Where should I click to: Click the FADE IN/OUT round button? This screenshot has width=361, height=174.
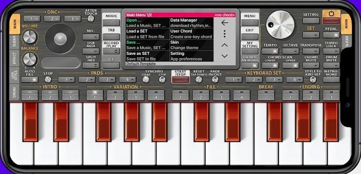coord(215,79)
